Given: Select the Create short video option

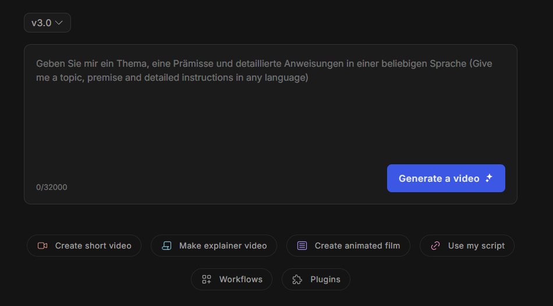Looking at the screenshot, I should [84, 246].
